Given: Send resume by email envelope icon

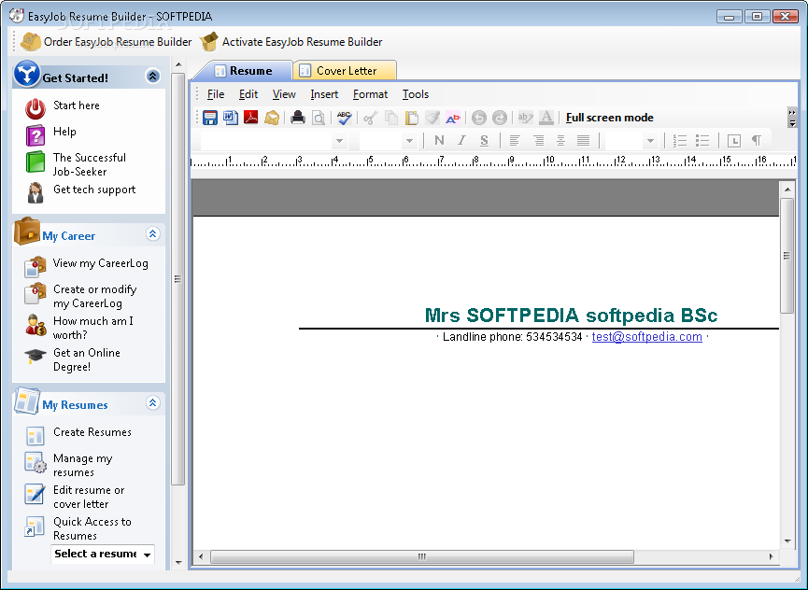Looking at the screenshot, I should 272,118.
